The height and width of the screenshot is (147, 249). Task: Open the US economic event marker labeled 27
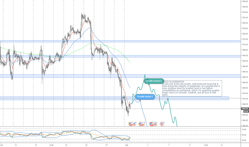click(x=151, y=124)
